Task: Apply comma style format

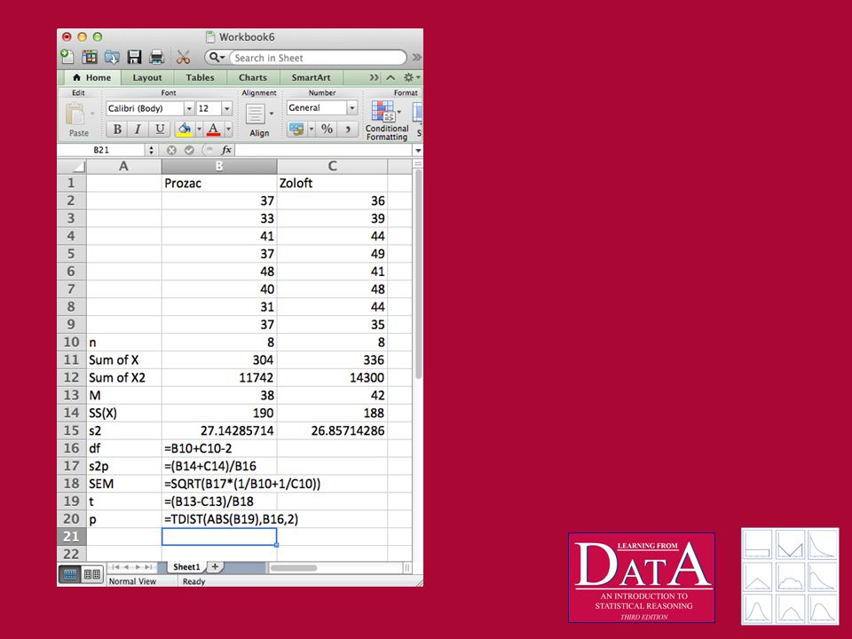Action: tap(347, 130)
